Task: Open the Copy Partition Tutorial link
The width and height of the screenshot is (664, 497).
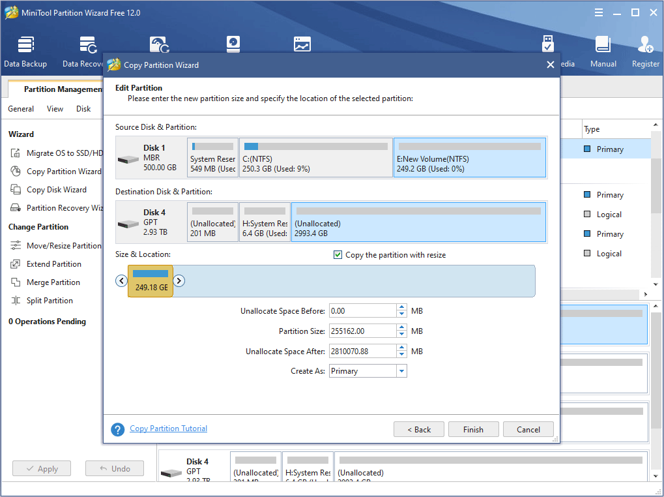Action: pyautogui.click(x=168, y=429)
